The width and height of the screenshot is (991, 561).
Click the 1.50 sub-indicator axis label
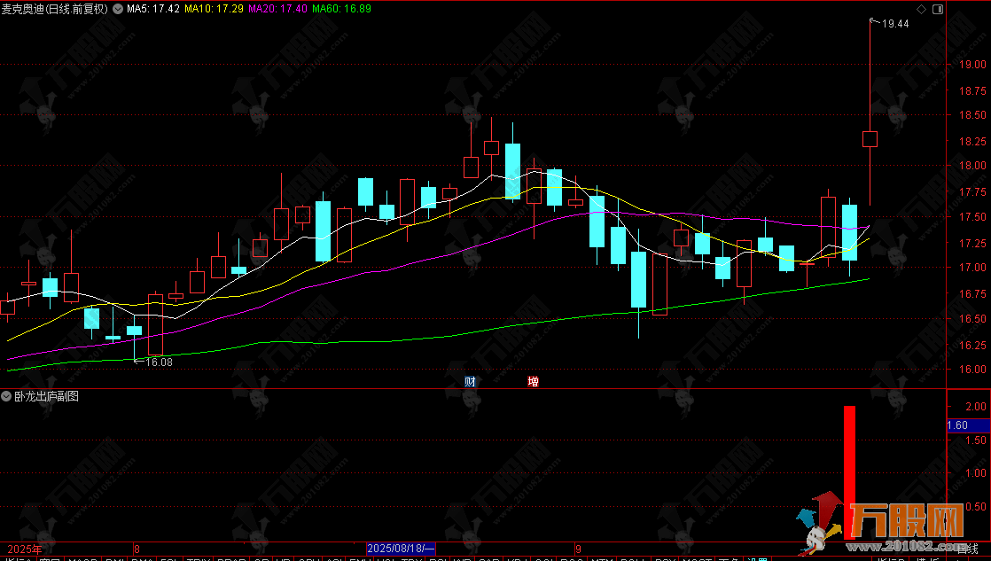click(x=976, y=440)
